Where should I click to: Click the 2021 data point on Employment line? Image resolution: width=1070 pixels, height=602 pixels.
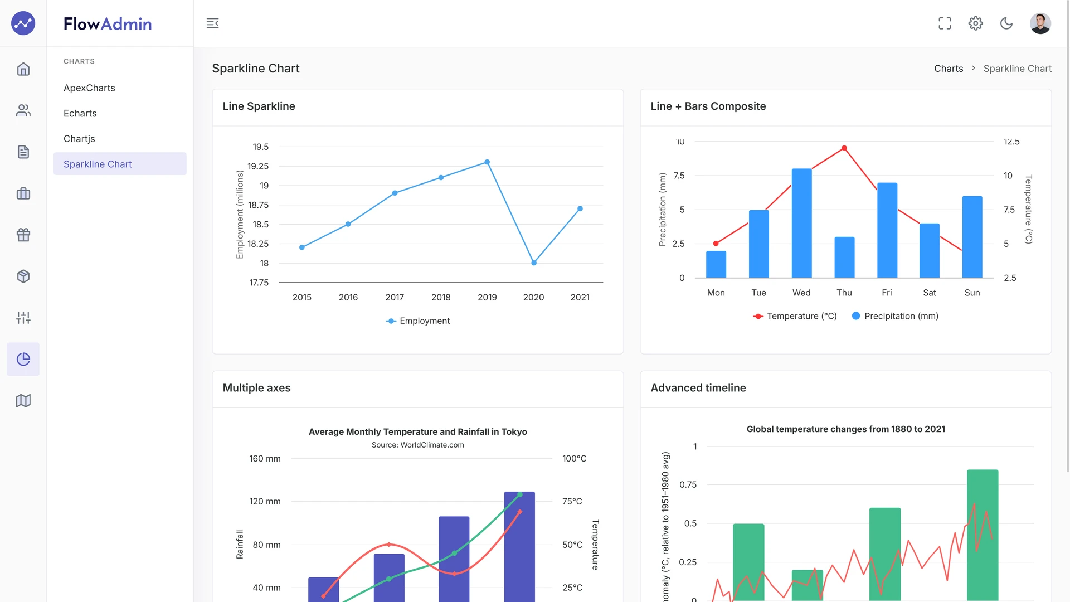[x=580, y=208]
